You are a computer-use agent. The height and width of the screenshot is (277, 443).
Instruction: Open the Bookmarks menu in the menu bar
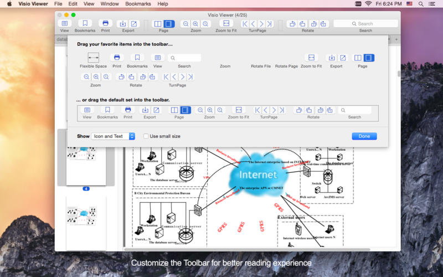pos(137,4)
